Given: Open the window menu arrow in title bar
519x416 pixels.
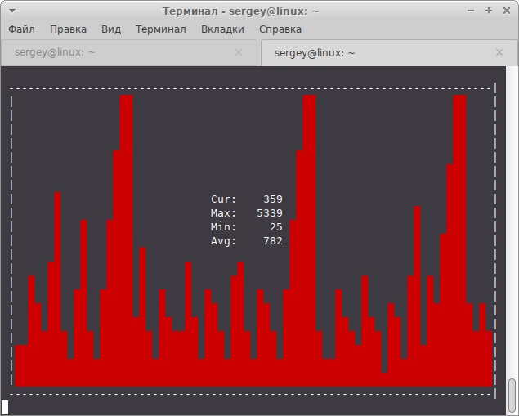Looking at the screenshot, I should point(12,11).
